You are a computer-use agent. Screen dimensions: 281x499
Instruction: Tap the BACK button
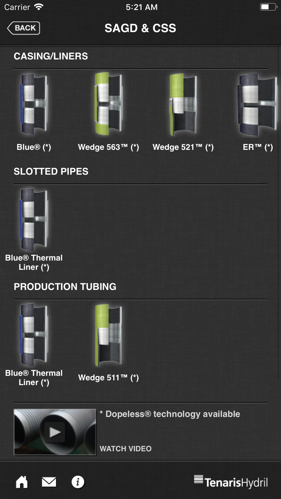click(x=24, y=28)
